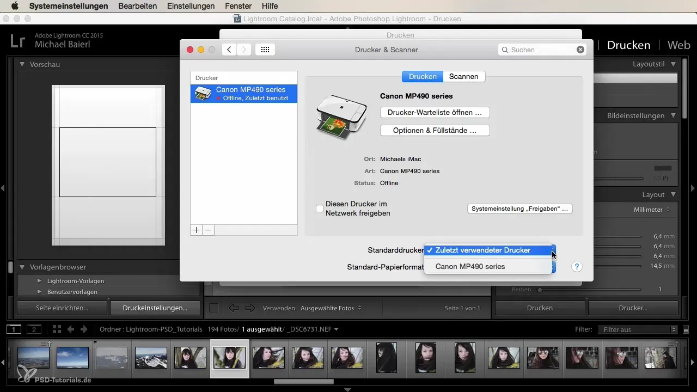Collapse the Vorlagenbrowser panel
Viewport: 697px width, 392px height.
22,267
